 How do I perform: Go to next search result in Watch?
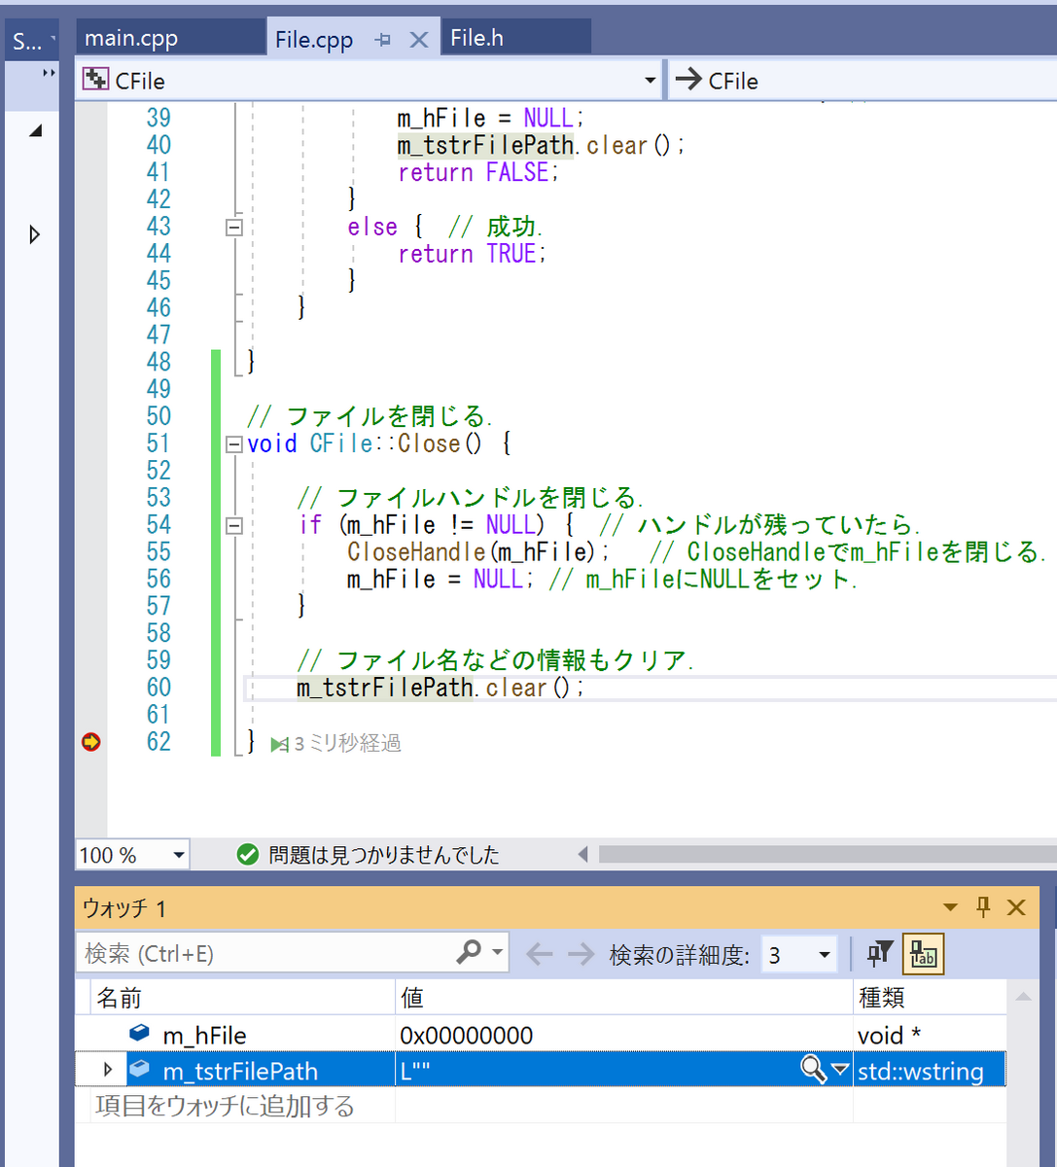point(581,954)
